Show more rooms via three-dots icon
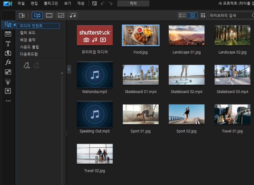Viewport: 254px width, 185px height. (8, 101)
